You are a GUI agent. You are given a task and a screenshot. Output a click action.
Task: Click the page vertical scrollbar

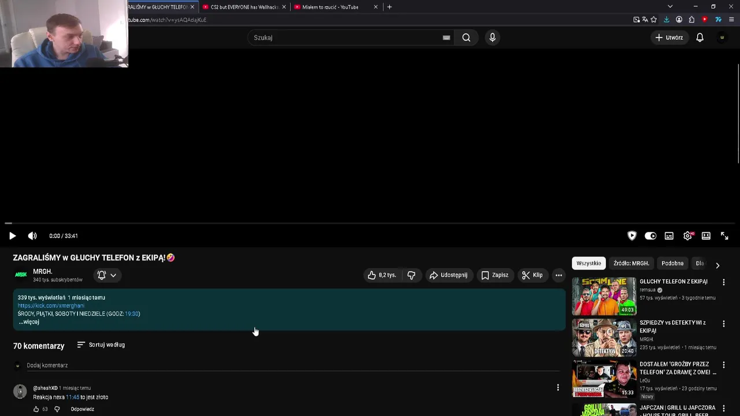[x=738, y=114]
